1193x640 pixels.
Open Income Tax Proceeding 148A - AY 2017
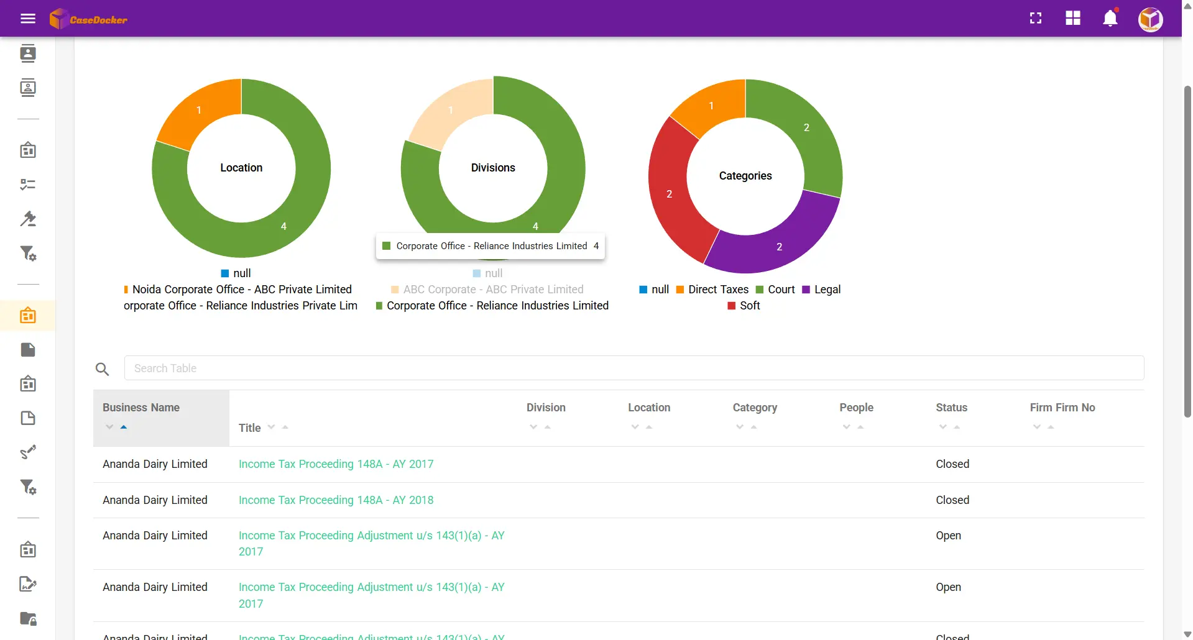336,464
